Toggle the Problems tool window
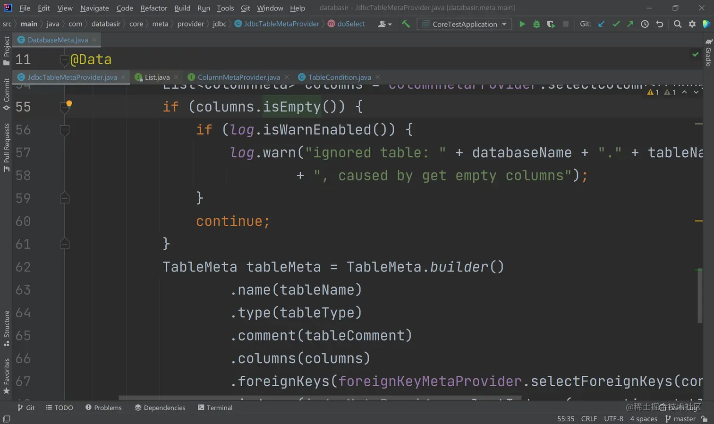 (103, 407)
